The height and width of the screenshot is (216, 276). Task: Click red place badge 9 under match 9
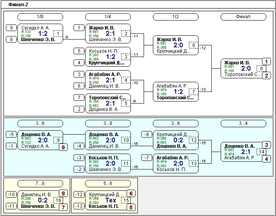63,147
